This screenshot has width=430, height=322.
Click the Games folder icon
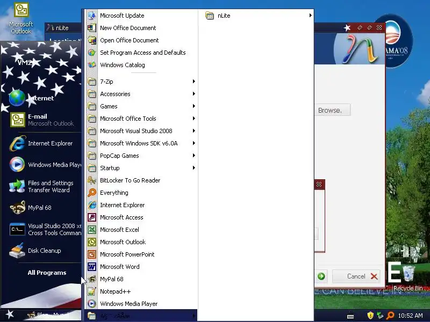point(92,106)
